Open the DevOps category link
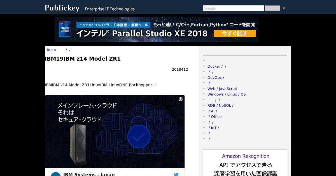336x176 pixels. (x=216, y=78)
